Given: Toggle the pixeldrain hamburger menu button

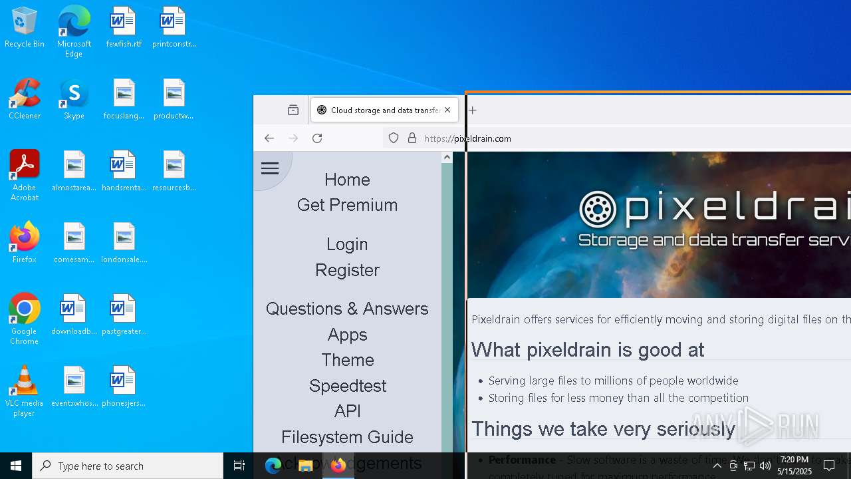Looking at the screenshot, I should pyautogui.click(x=270, y=168).
